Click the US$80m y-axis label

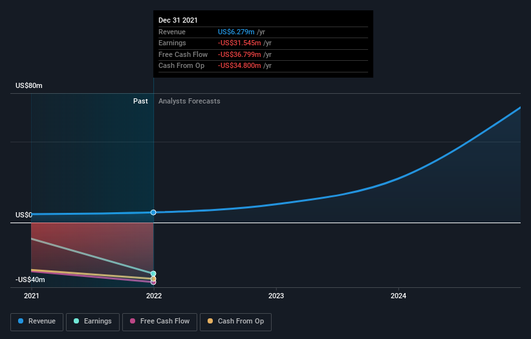point(29,85)
